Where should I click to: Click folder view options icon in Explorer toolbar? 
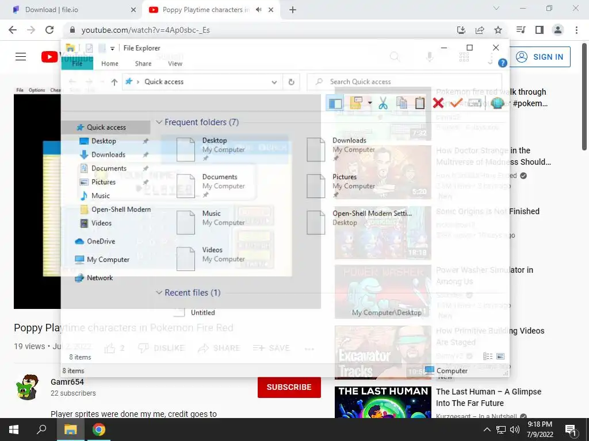[355, 102]
